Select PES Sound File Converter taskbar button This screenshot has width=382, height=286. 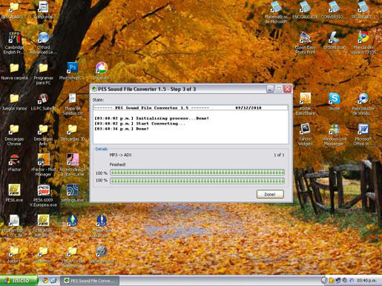click(90, 281)
